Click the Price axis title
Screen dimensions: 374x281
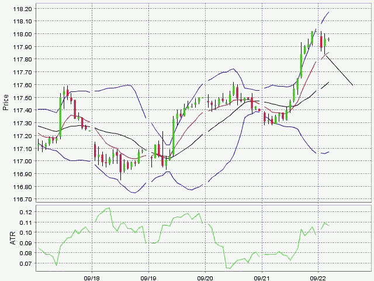(5, 102)
